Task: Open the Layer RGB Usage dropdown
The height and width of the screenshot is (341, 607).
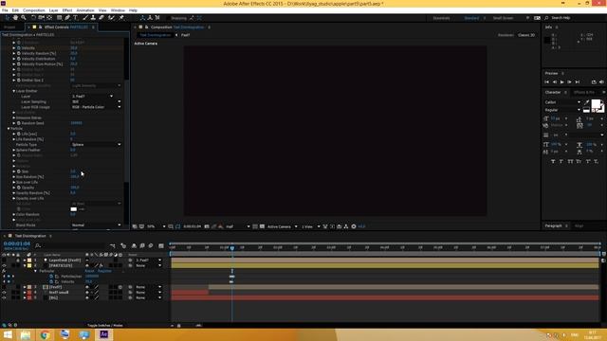Action: pyautogui.click(x=96, y=107)
